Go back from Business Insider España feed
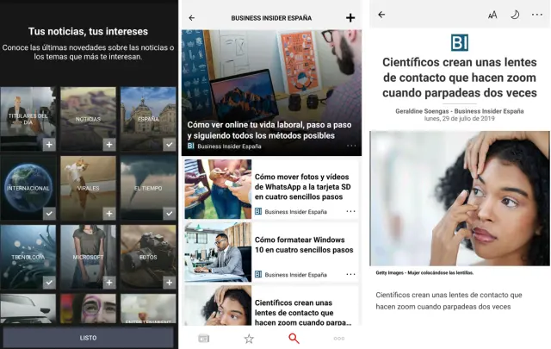The image size is (551, 349). [x=191, y=18]
